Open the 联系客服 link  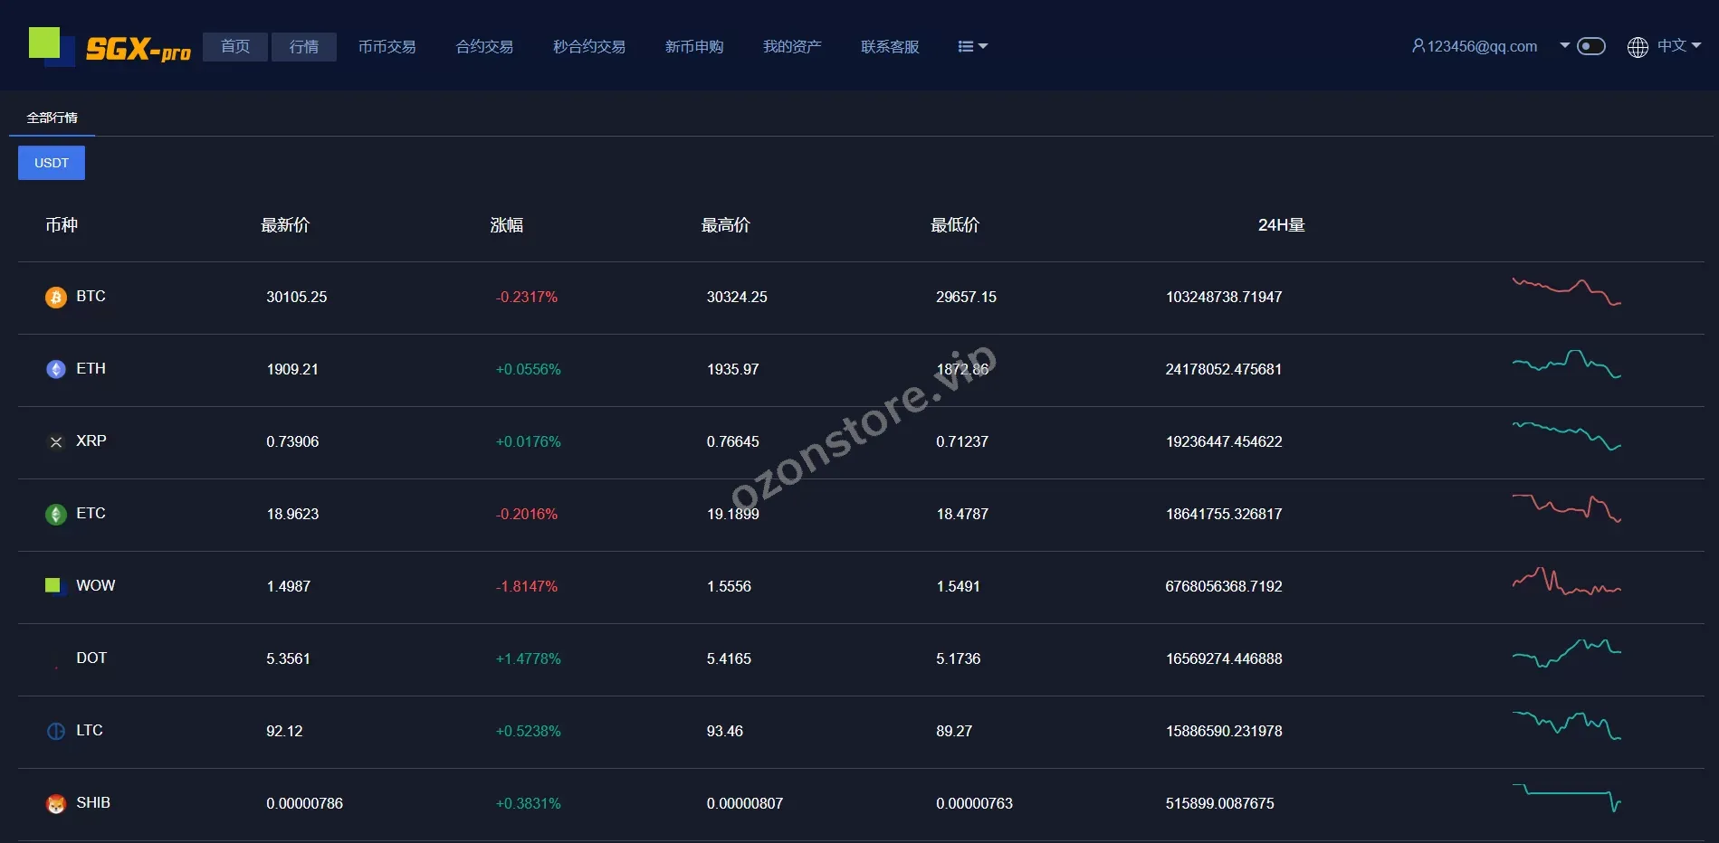[890, 47]
